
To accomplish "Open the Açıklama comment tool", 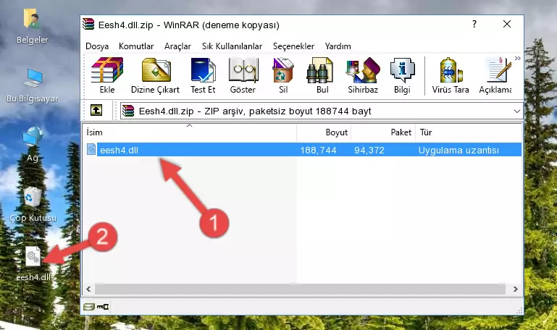I will [x=495, y=75].
